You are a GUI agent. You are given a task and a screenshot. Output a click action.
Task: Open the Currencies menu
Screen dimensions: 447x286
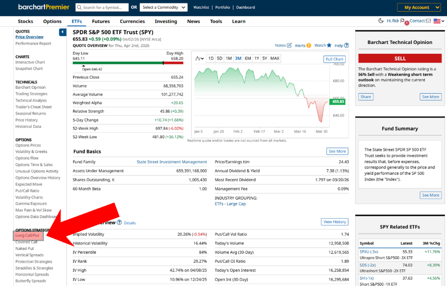point(132,21)
